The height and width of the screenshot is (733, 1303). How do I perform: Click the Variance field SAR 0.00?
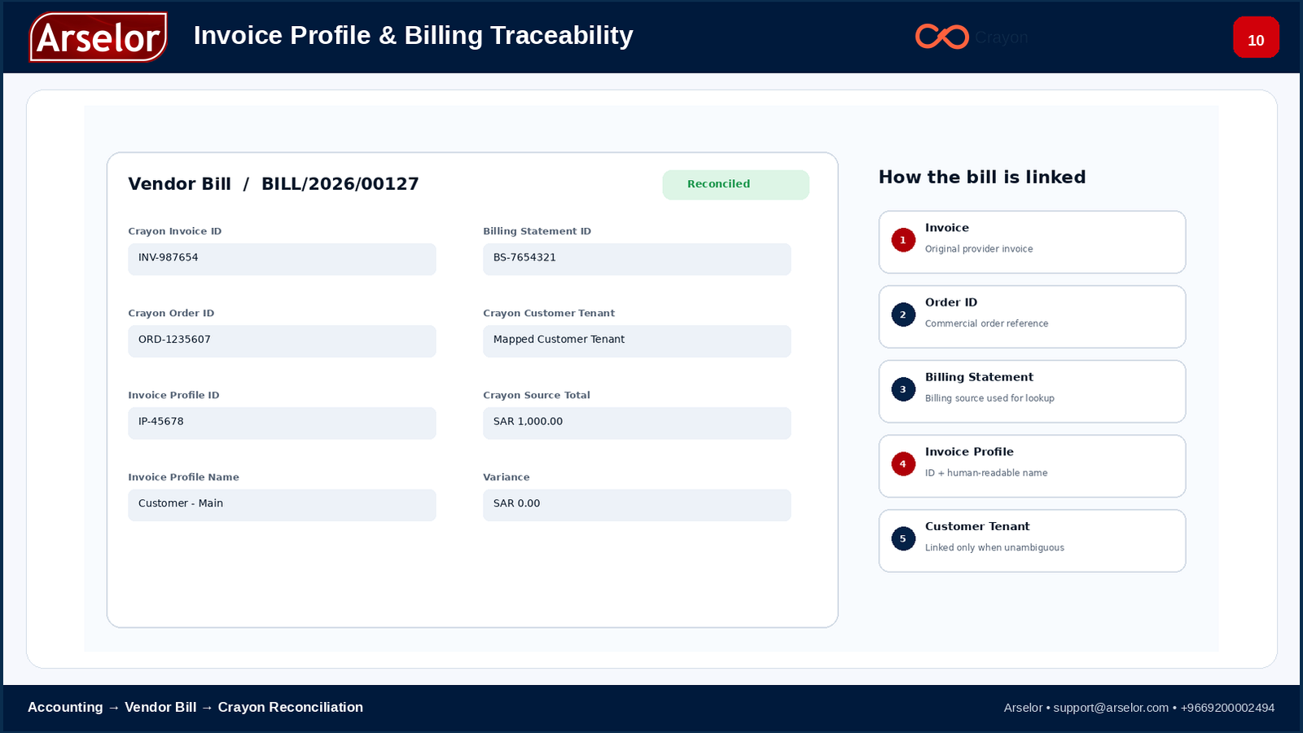pyautogui.click(x=637, y=505)
